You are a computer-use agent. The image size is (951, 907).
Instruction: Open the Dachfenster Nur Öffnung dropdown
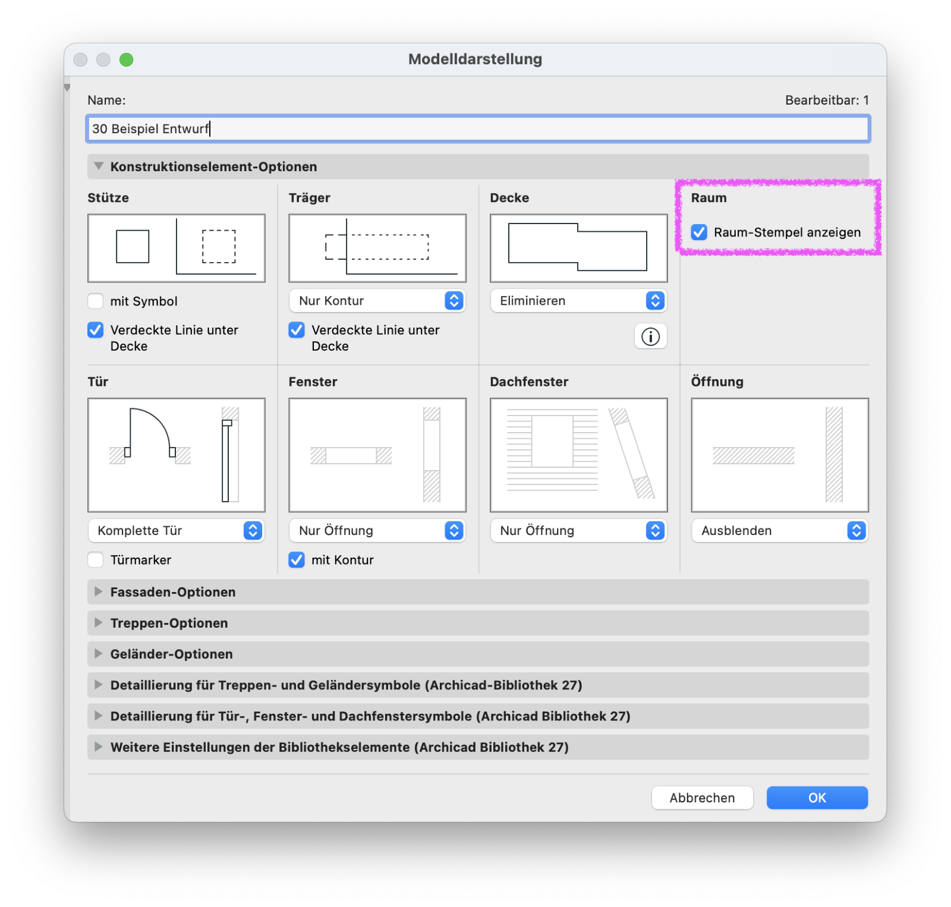coord(578,531)
